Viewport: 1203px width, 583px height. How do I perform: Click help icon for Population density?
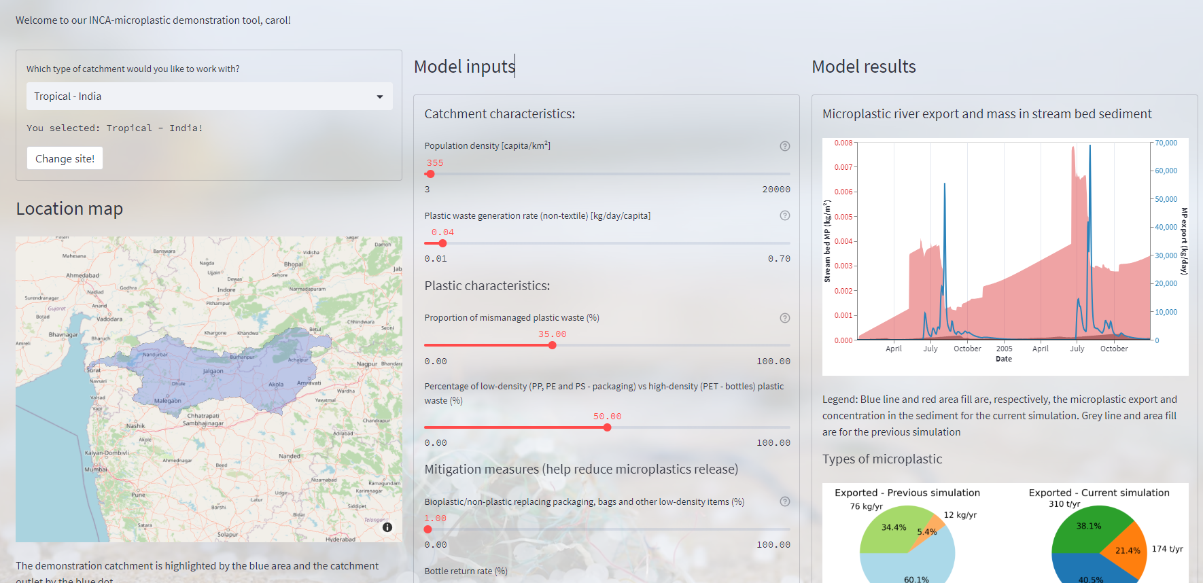pyautogui.click(x=784, y=146)
